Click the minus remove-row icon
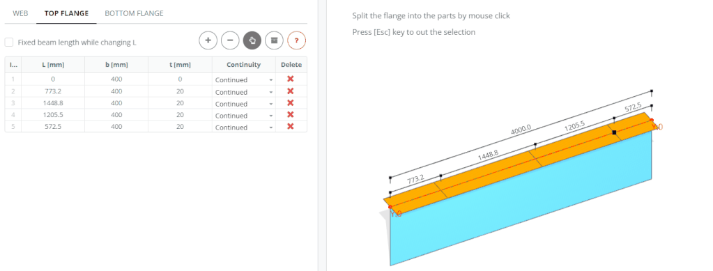 tap(230, 40)
